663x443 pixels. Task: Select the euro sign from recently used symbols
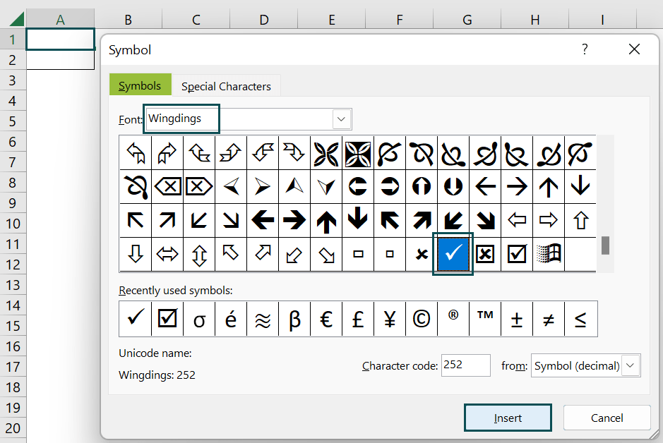[325, 319]
